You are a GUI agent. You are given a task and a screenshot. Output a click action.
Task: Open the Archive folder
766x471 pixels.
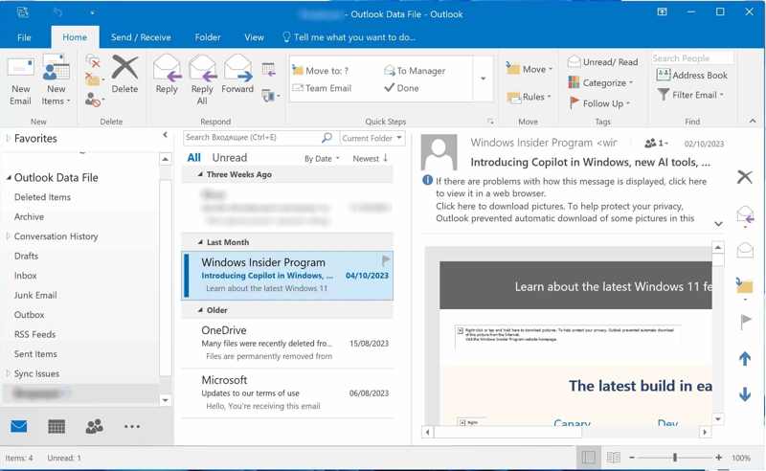(x=29, y=217)
